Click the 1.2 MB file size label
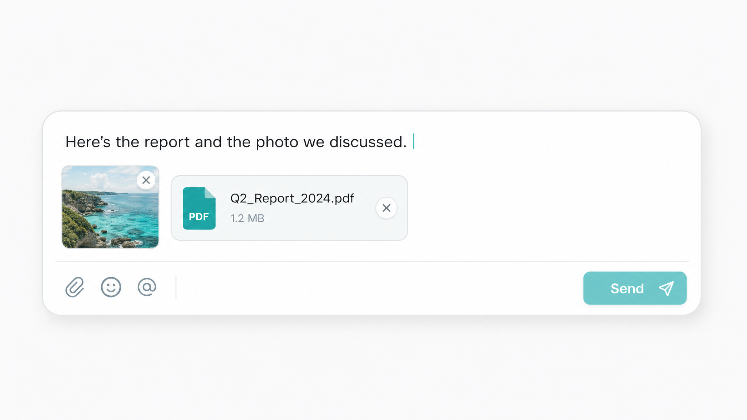Image resolution: width=747 pixels, height=420 pixels. [247, 218]
